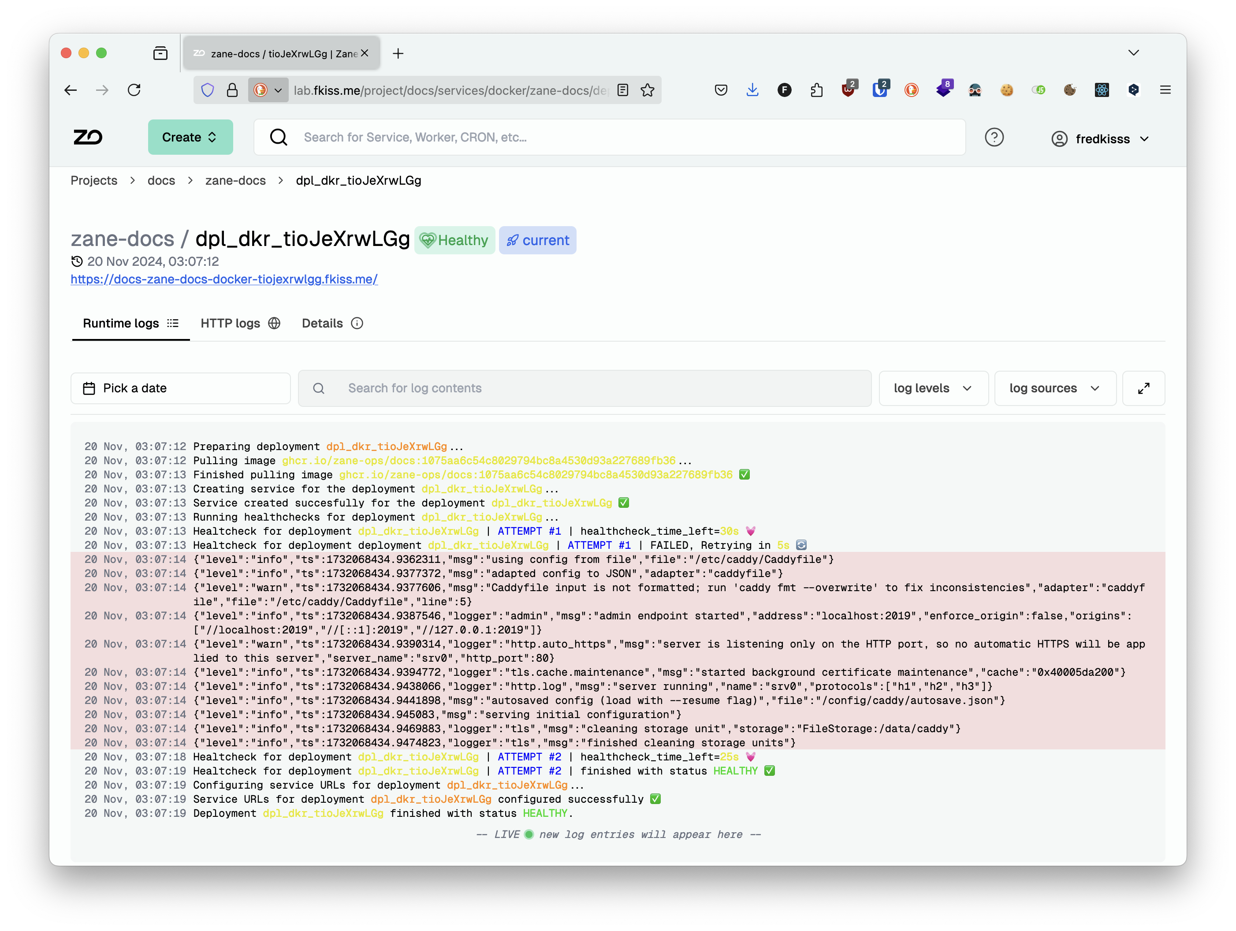Click the docs.zane-docs-docker-tiojexrwlgg.fkiss.me link
The width and height of the screenshot is (1236, 931).
tap(224, 278)
